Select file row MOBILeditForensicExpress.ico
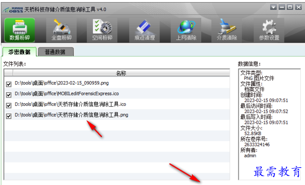This screenshot has width=305, height=185. coord(117,94)
